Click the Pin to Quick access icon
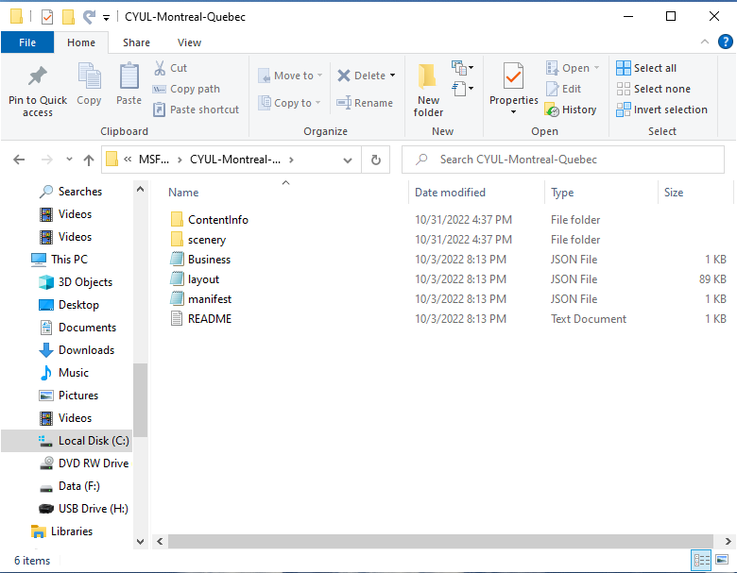This screenshot has width=737, height=573. 38,76
